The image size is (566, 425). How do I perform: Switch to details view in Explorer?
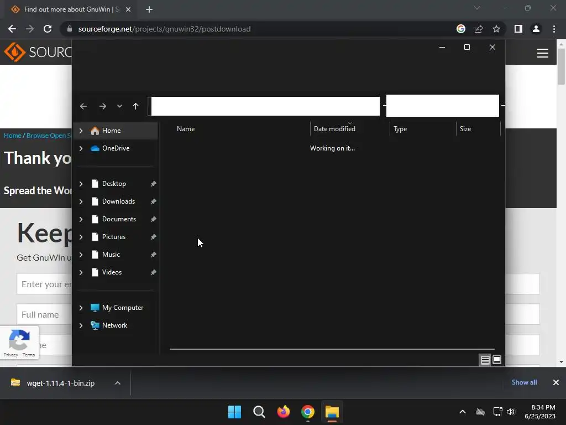point(485,360)
